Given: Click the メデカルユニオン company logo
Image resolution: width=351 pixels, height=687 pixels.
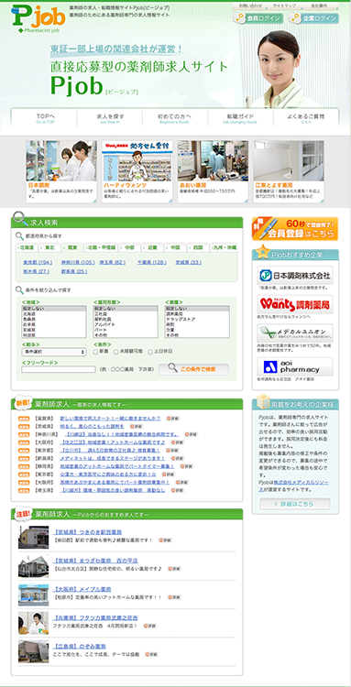Looking at the screenshot, I should pyautogui.click(x=295, y=333).
